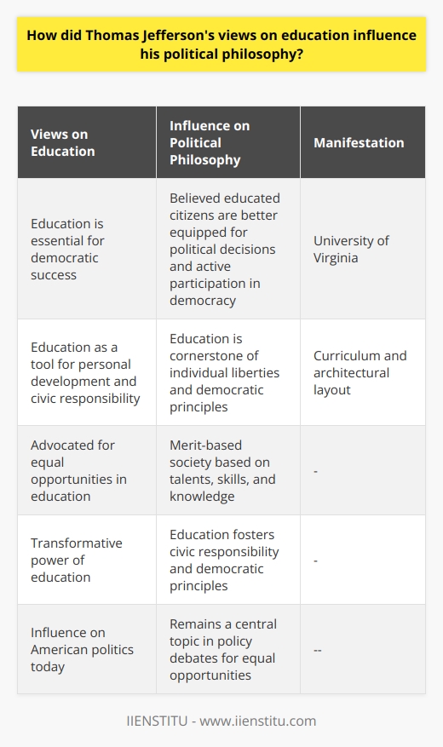Click the dash cell in the 'Advocated' row
The image size is (443, 747).
363,470
